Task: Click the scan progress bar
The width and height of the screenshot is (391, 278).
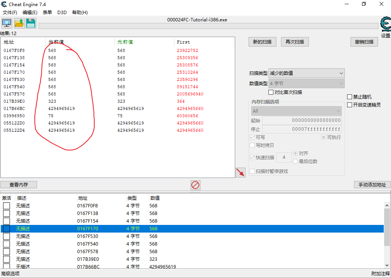Action: (208, 26)
